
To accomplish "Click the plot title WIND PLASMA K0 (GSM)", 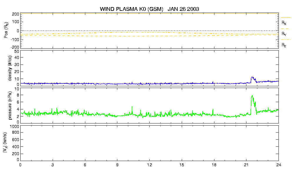I will tap(131, 9).
